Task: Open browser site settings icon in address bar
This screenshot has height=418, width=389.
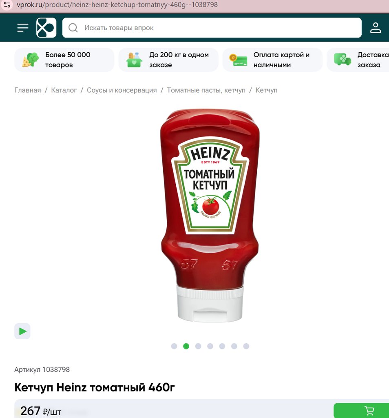Action: [x=7, y=5]
